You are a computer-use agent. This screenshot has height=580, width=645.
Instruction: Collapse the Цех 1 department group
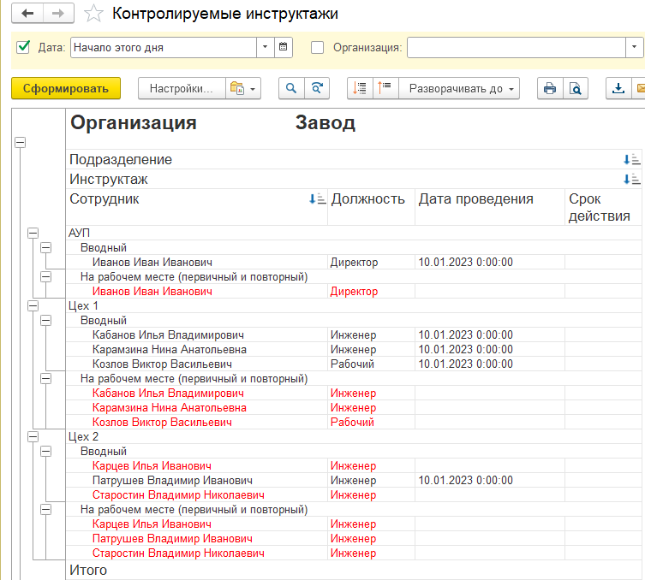pyautogui.click(x=33, y=306)
